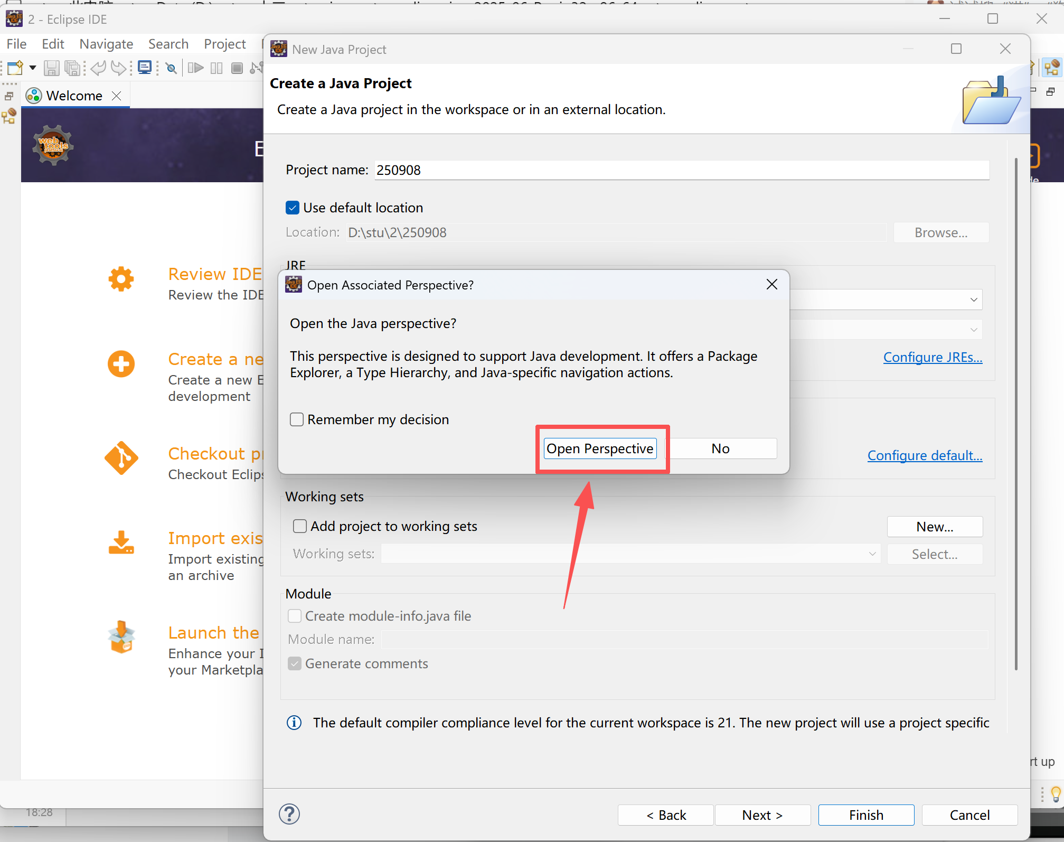Click the Checkout projects Git icon
Image resolution: width=1064 pixels, height=842 pixels.
click(x=121, y=458)
